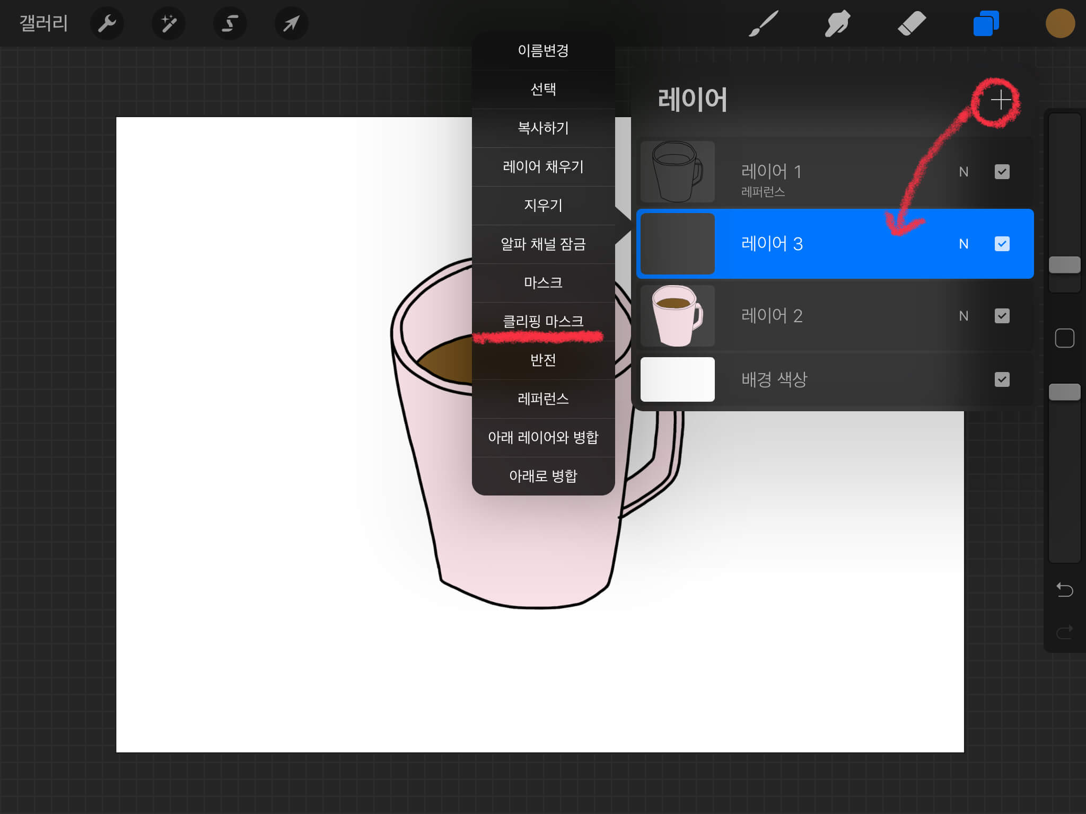Open the active brown color swatch

pos(1060,23)
